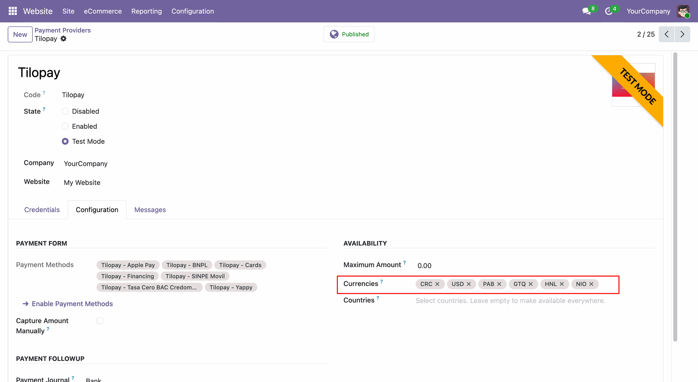Edit the Maximum Amount value
Viewport: 698px width, 382px height.
[424, 266]
